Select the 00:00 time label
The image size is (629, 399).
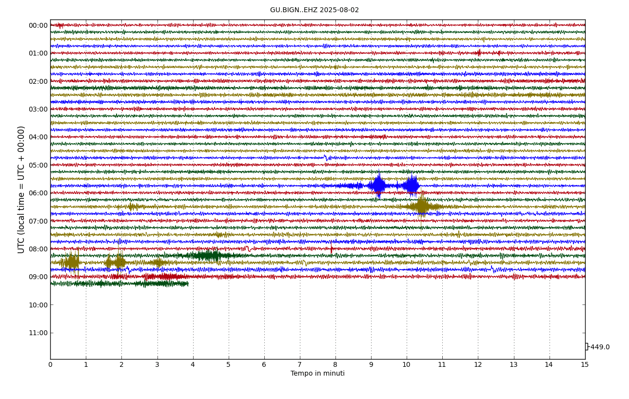[x=38, y=25]
